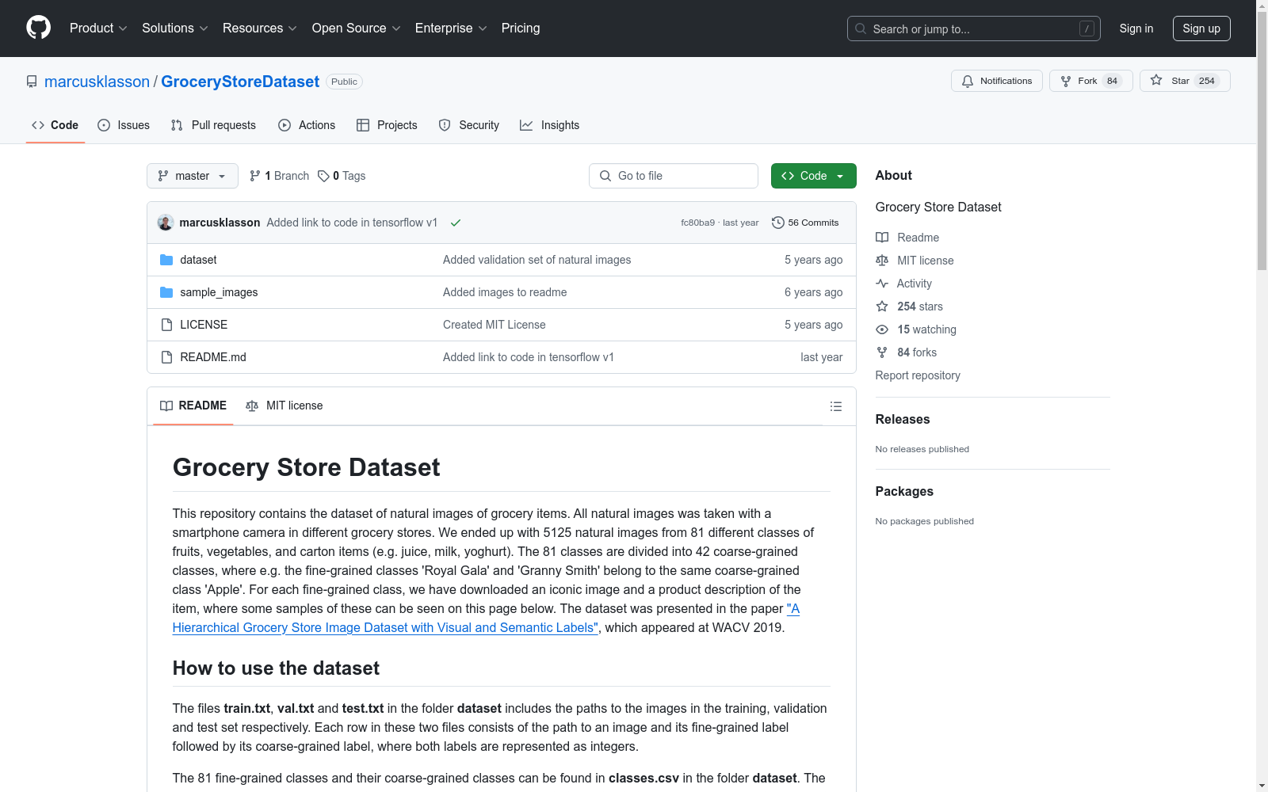Click the stars icon in About sidebar
The width and height of the screenshot is (1268, 792).
[x=882, y=307]
